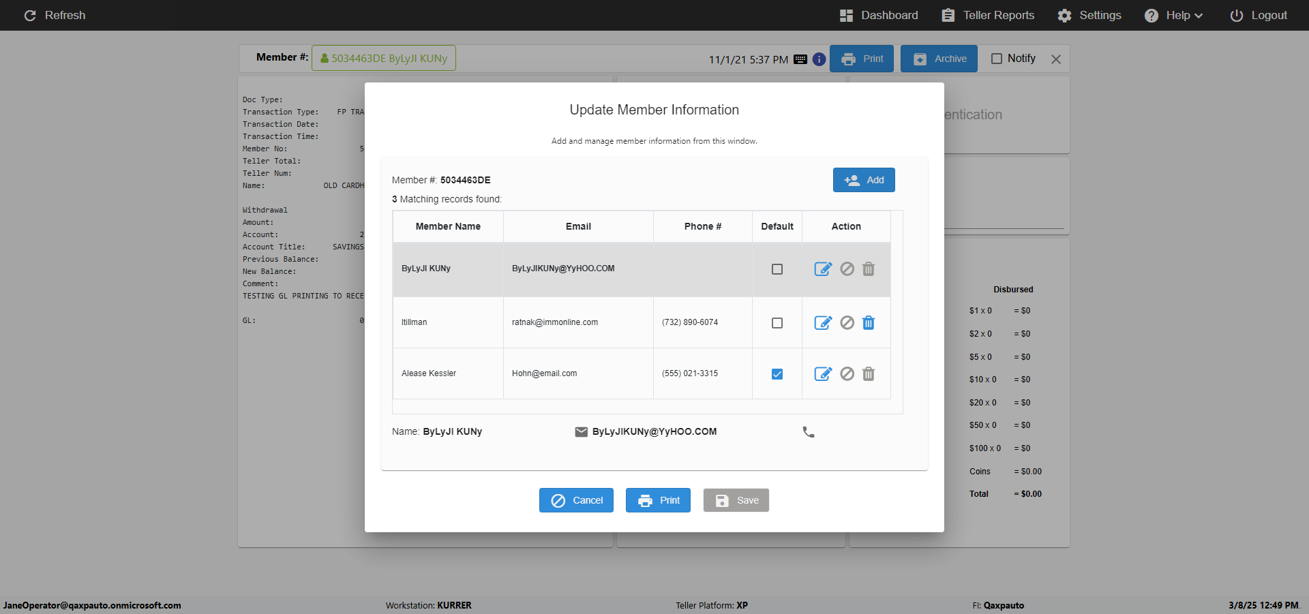This screenshot has width=1309, height=614.
Task: Click the Add member button
Action: click(x=864, y=180)
